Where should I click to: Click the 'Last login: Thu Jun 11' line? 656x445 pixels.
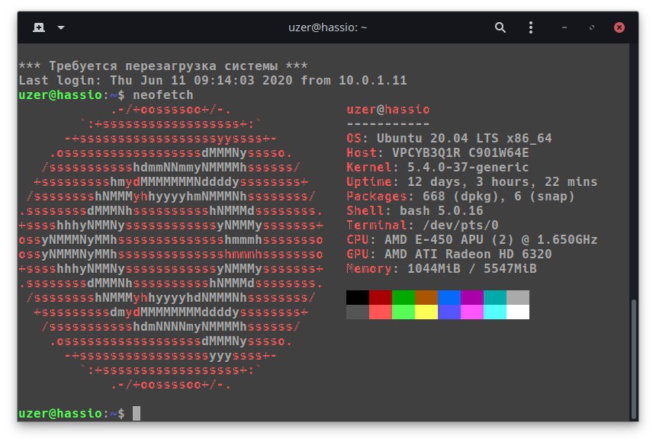tap(213, 80)
